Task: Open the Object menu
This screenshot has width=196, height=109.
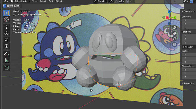Action: [x=59, y=1]
